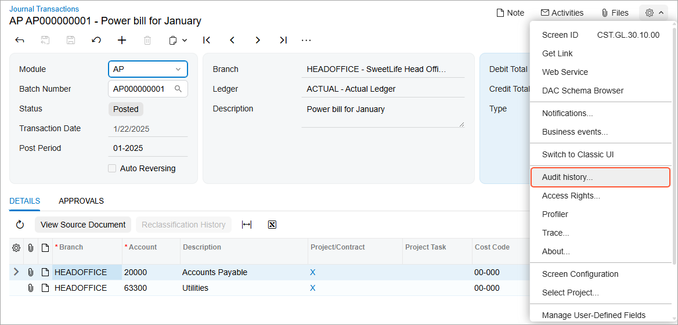This screenshot has width=678, height=325.
Task: Switch to the DETAILS tab
Action: (24, 201)
